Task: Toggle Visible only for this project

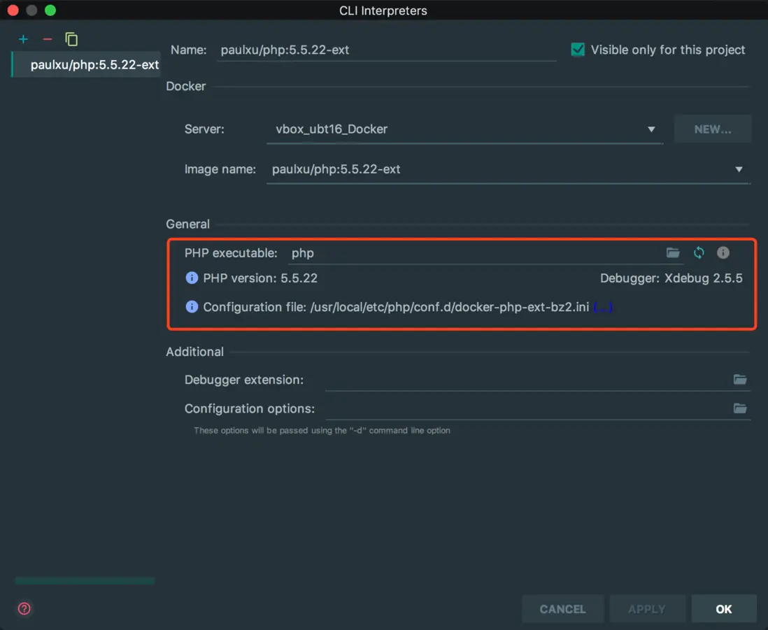Action: pyautogui.click(x=578, y=50)
